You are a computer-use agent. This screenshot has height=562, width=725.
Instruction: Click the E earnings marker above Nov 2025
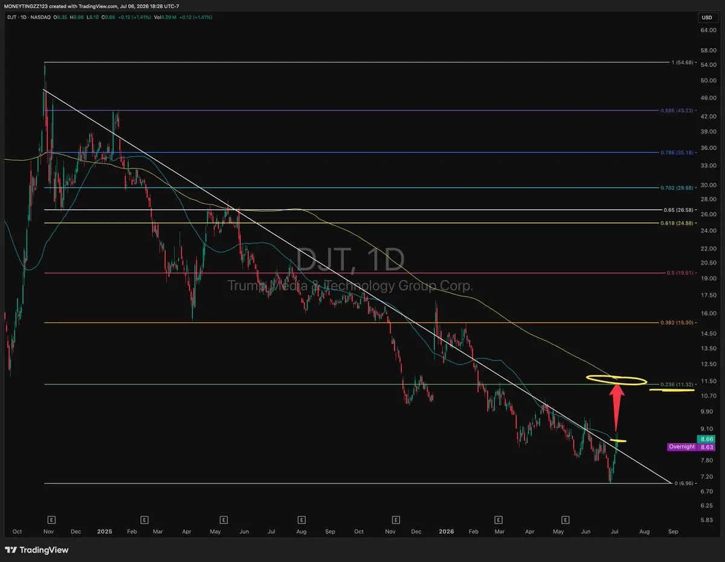point(396,519)
